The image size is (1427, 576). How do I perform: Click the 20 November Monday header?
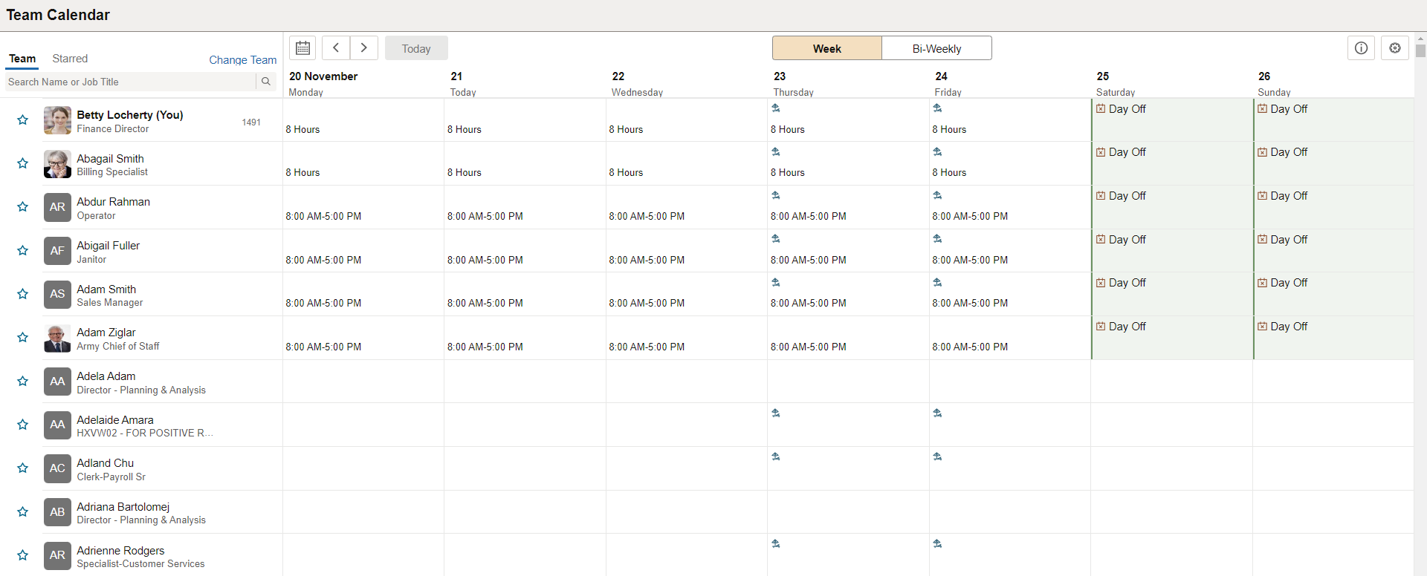[323, 83]
